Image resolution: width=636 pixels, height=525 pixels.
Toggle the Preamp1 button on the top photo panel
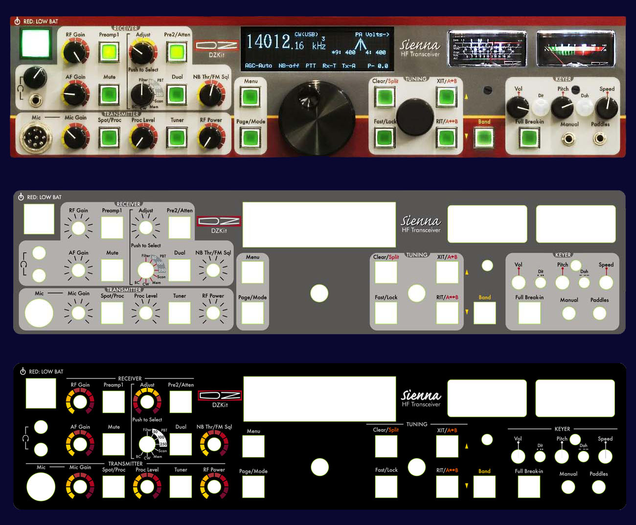coord(109,52)
